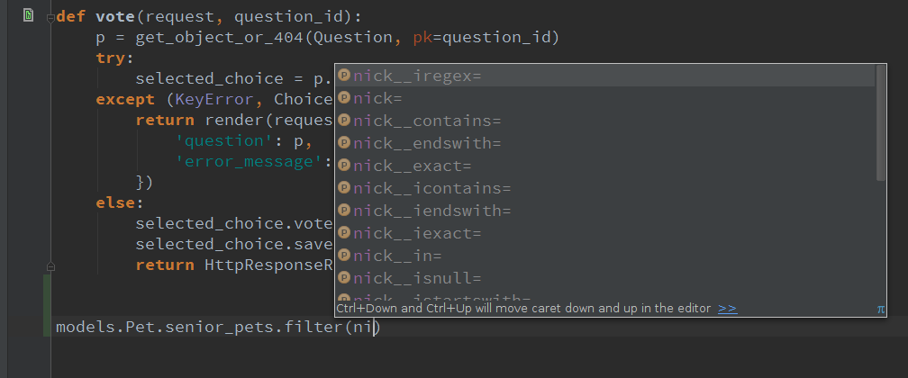Image resolution: width=908 pixels, height=378 pixels.
Task: Select the nick__in= completion
Action: point(605,256)
